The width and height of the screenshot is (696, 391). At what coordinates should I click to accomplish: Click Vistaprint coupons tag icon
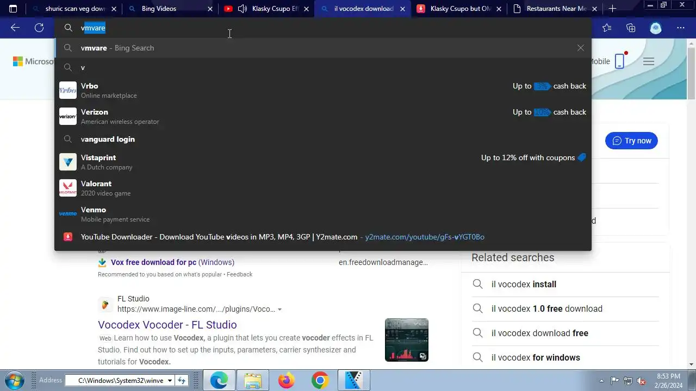[582, 157]
